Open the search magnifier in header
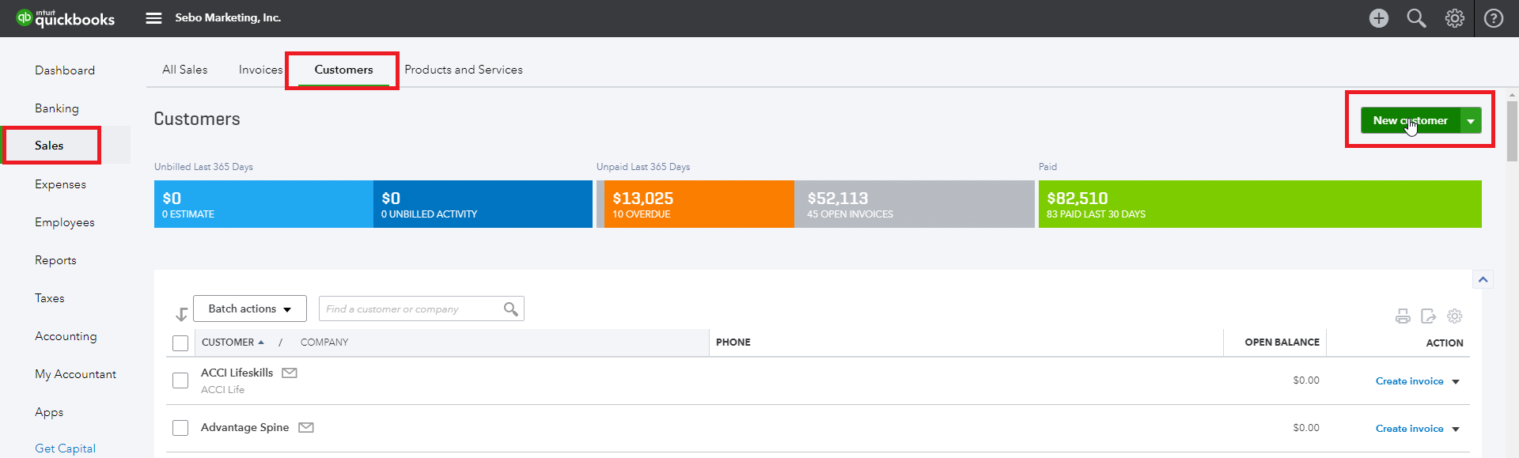Image resolution: width=1519 pixels, height=458 pixels. point(1416,18)
